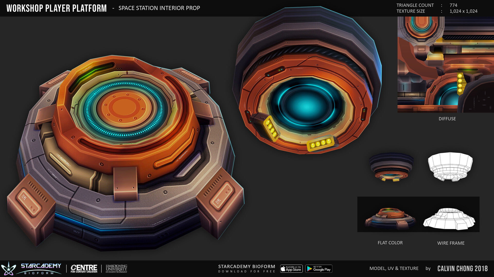
Task: Click the 'MODEL, UV & TEXTURE' credit text
Action: pyautogui.click(x=394, y=268)
